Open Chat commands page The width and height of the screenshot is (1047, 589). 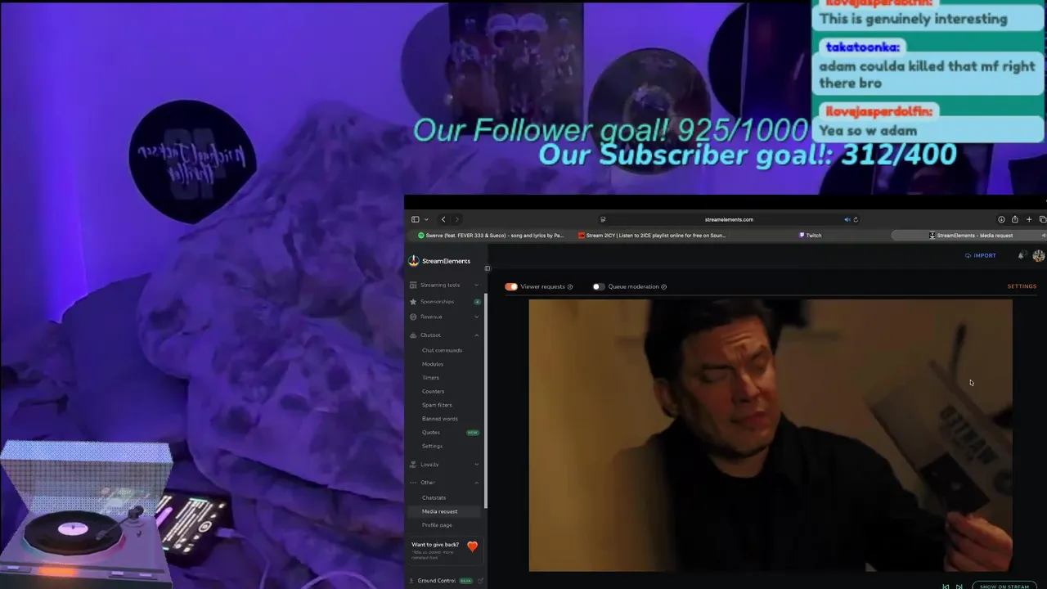tap(442, 350)
